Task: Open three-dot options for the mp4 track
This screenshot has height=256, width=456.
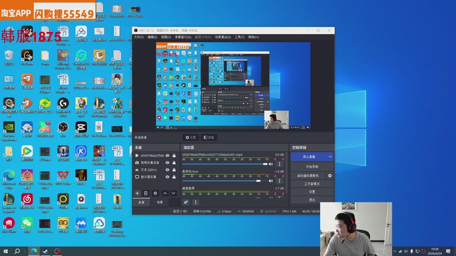Action: click(x=279, y=164)
